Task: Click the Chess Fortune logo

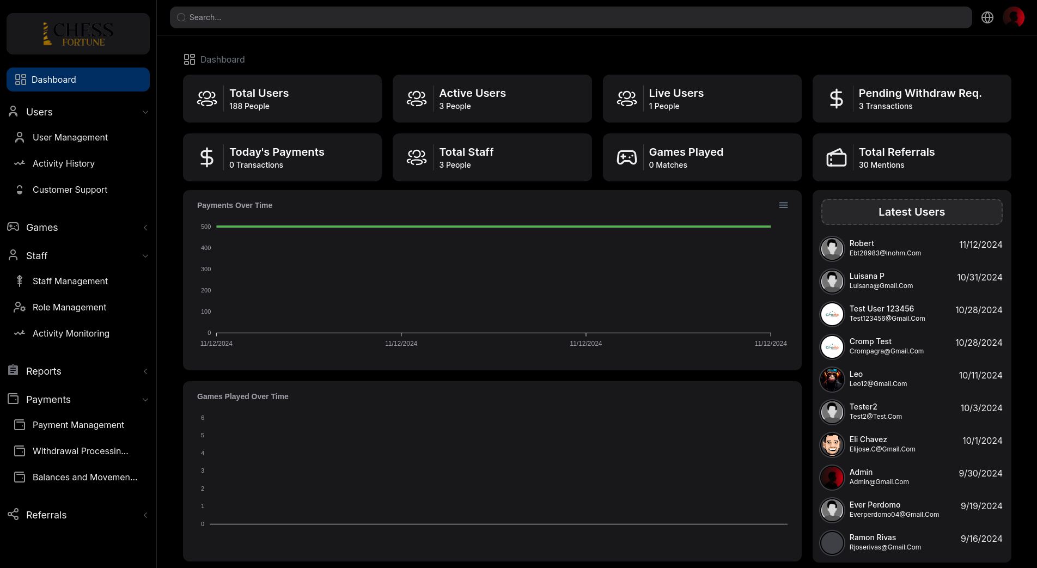Action: pyautogui.click(x=78, y=34)
